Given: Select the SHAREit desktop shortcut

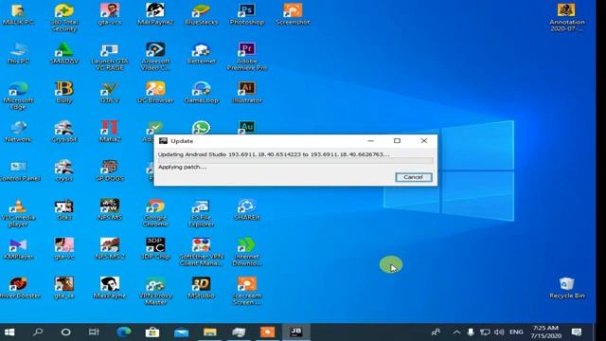Looking at the screenshot, I should [x=246, y=210].
